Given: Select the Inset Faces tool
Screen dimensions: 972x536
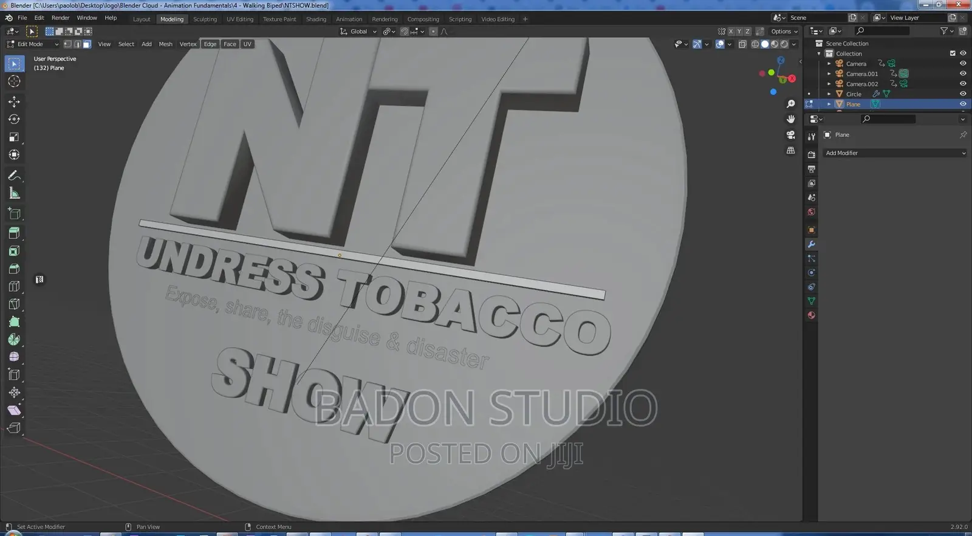Looking at the screenshot, I should click(14, 251).
